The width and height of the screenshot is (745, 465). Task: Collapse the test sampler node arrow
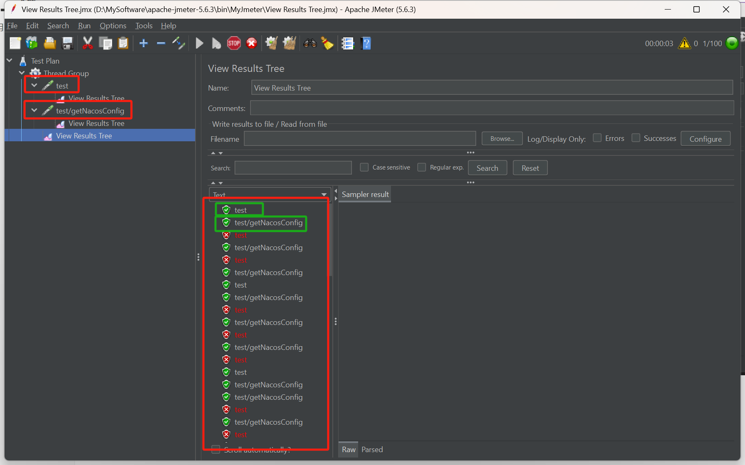click(x=35, y=86)
